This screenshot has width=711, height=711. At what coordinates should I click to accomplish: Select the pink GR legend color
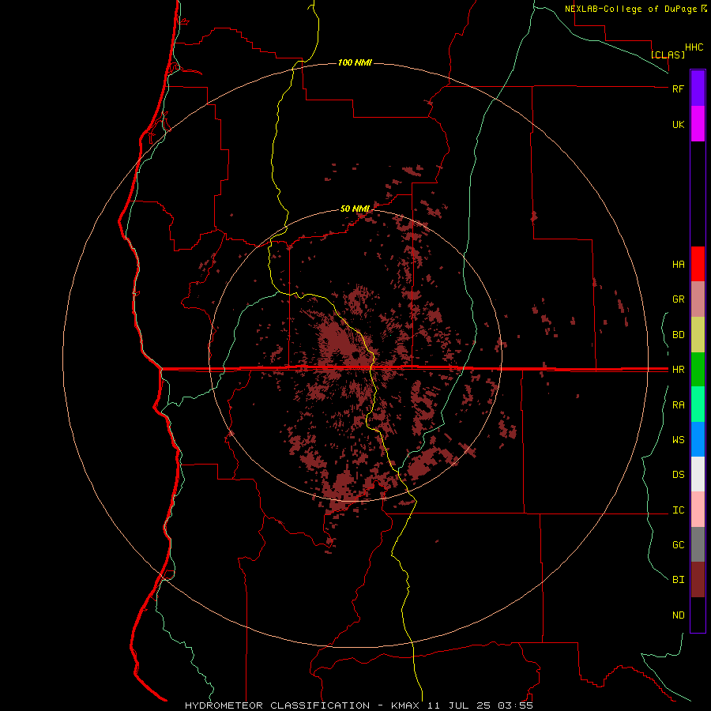tap(698, 299)
